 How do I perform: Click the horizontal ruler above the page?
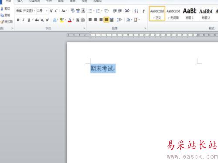143,35
